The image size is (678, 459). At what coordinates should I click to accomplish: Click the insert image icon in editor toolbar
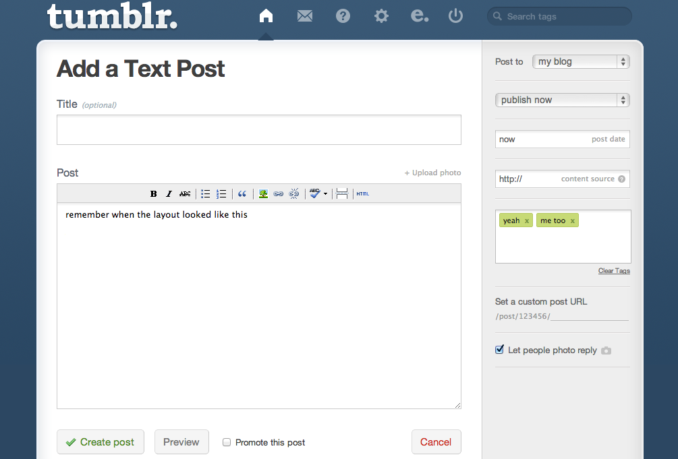coord(263,194)
